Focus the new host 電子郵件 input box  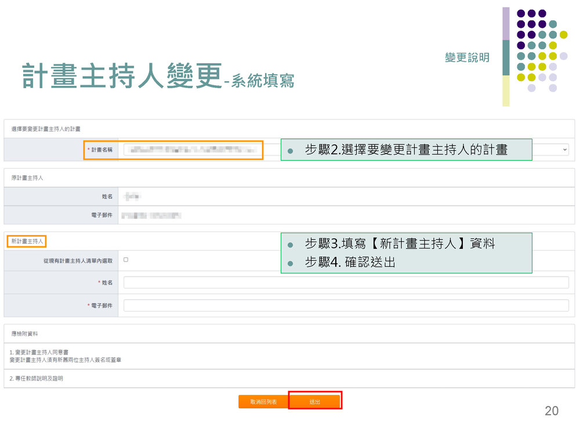point(346,305)
